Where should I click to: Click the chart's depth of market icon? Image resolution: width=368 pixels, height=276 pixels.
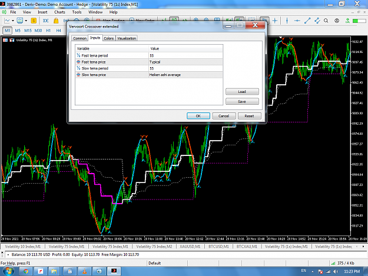(x=12, y=40)
